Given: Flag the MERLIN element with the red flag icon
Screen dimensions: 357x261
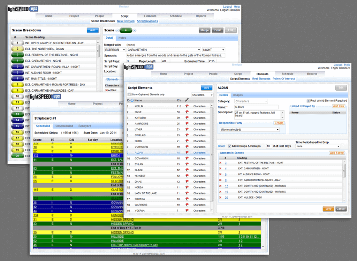Looking at the screenshot, I should click(x=187, y=106).
